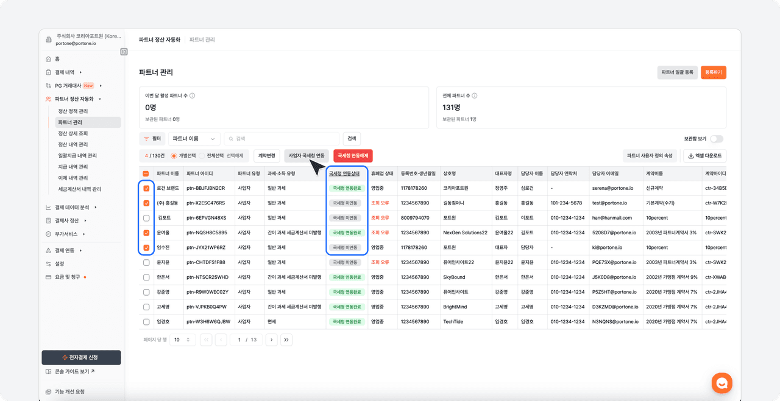Image resolution: width=780 pixels, height=401 pixels.
Task: Click the red 국세청 연동해제 button
Action: tap(353, 156)
